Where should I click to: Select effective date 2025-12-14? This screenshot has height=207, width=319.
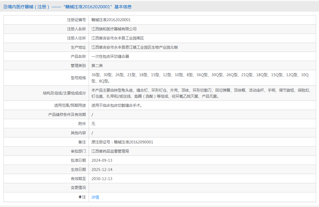102,169
